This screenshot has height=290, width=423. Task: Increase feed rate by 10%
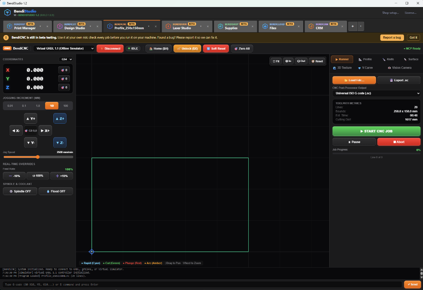[62, 176]
